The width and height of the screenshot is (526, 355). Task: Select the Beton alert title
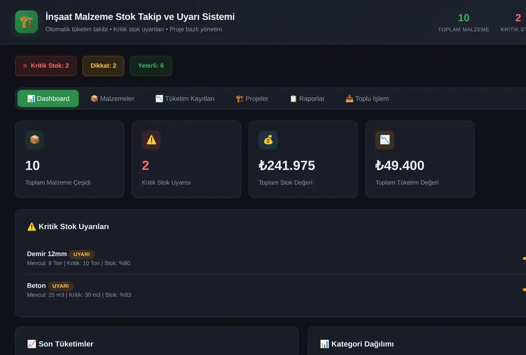pos(36,286)
